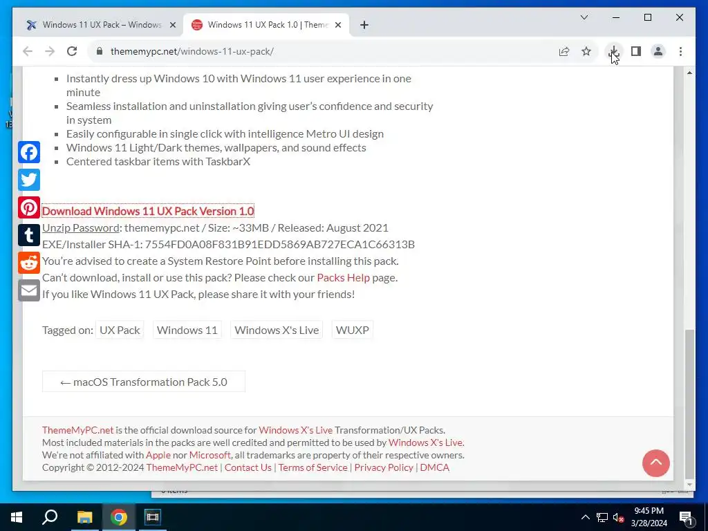Viewport: 708px width, 531px height.
Task: Open Terms of Service page
Action: tap(313, 467)
